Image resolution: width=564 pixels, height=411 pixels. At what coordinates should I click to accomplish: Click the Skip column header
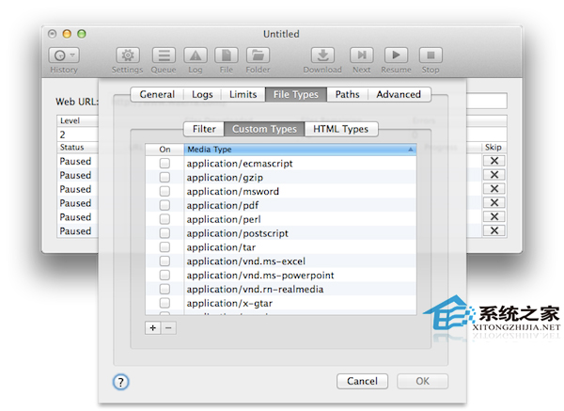(x=493, y=148)
